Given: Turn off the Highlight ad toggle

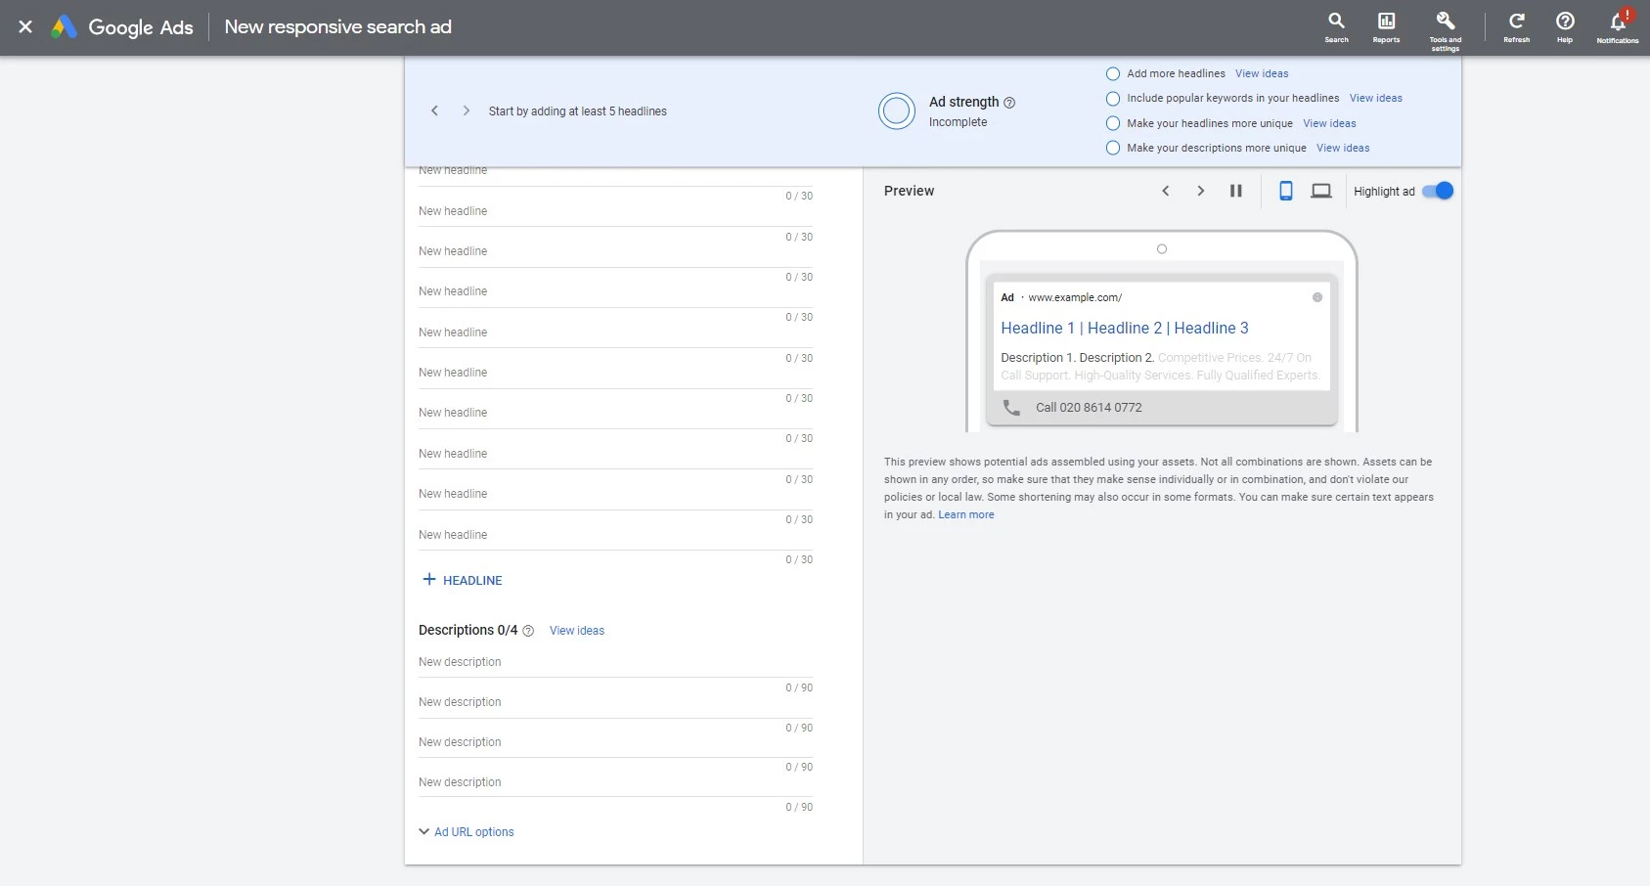Looking at the screenshot, I should tap(1438, 191).
